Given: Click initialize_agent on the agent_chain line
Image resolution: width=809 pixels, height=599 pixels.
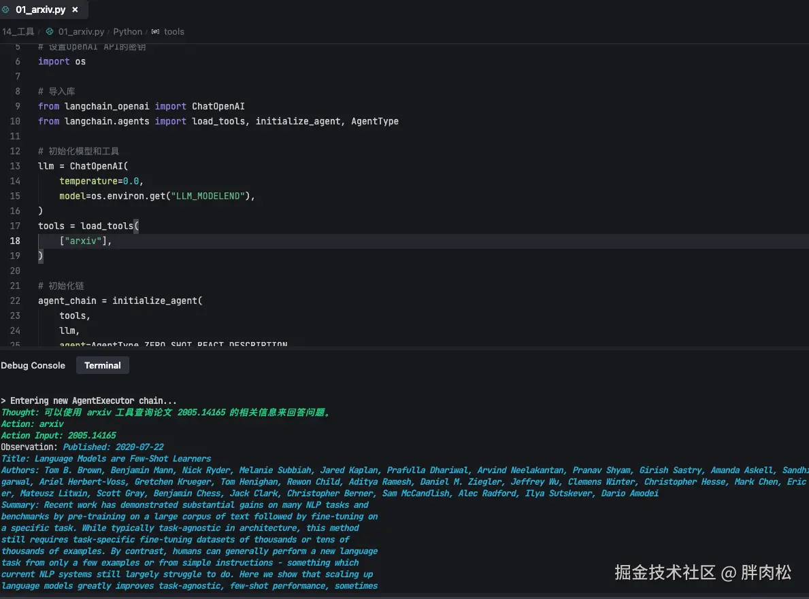Looking at the screenshot, I should click(154, 301).
